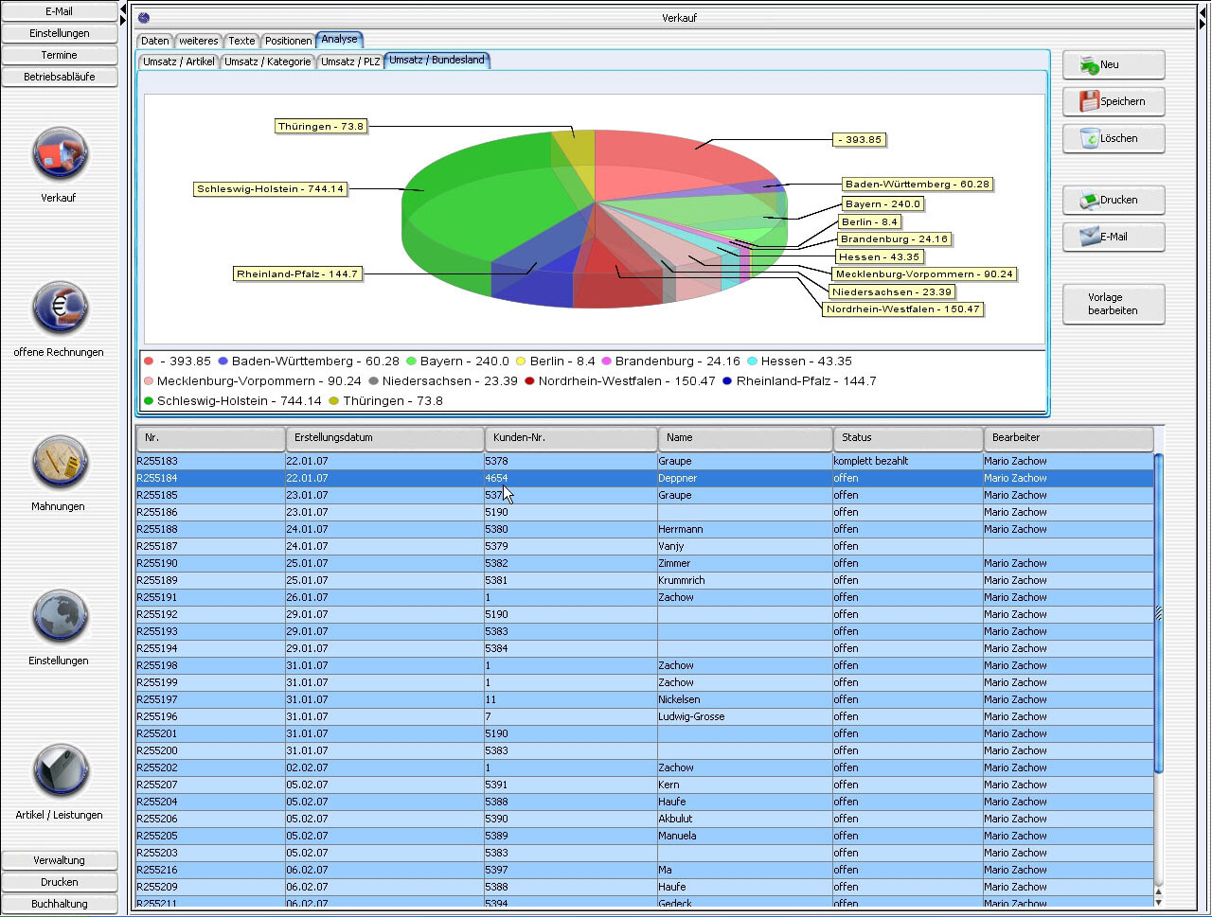Sort by Erstellungsdatum column header
This screenshot has height=917, width=1212.
point(384,438)
